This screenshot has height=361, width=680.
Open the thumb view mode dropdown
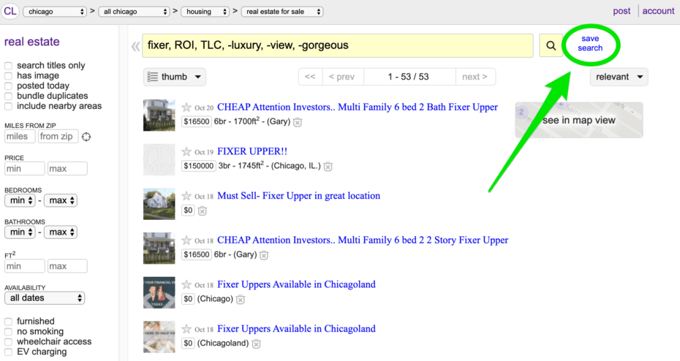tap(175, 77)
